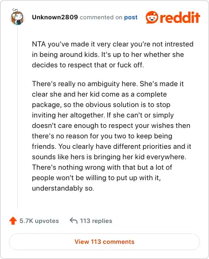Viewport: 209px width, 259px height.
Task: Open Unknown2809's user profile name
Action: point(55,17)
